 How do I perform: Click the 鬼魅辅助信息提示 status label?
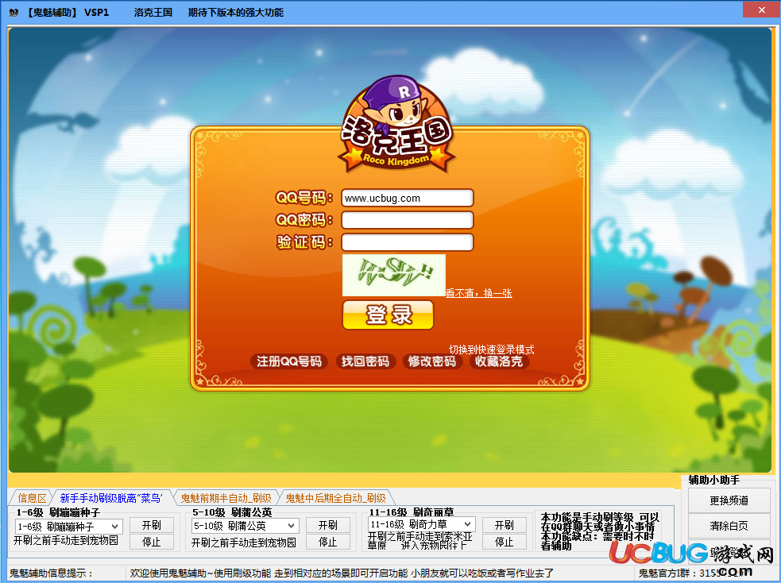(52, 573)
